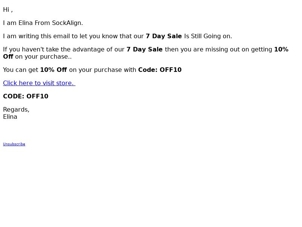This screenshot has width=302, height=227.
Task: Click 'on your purchase..' ending with two dots
Action: pyautogui.click(x=43, y=56)
